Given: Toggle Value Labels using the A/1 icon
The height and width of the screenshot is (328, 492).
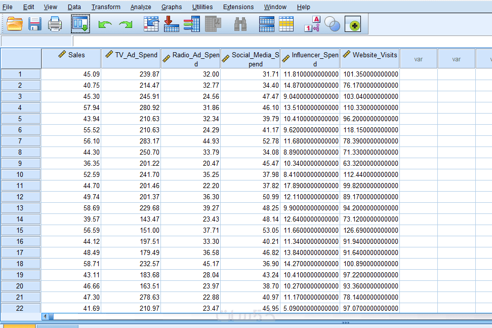Looking at the screenshot, I should pyautogui.click(x=312, y=24).
